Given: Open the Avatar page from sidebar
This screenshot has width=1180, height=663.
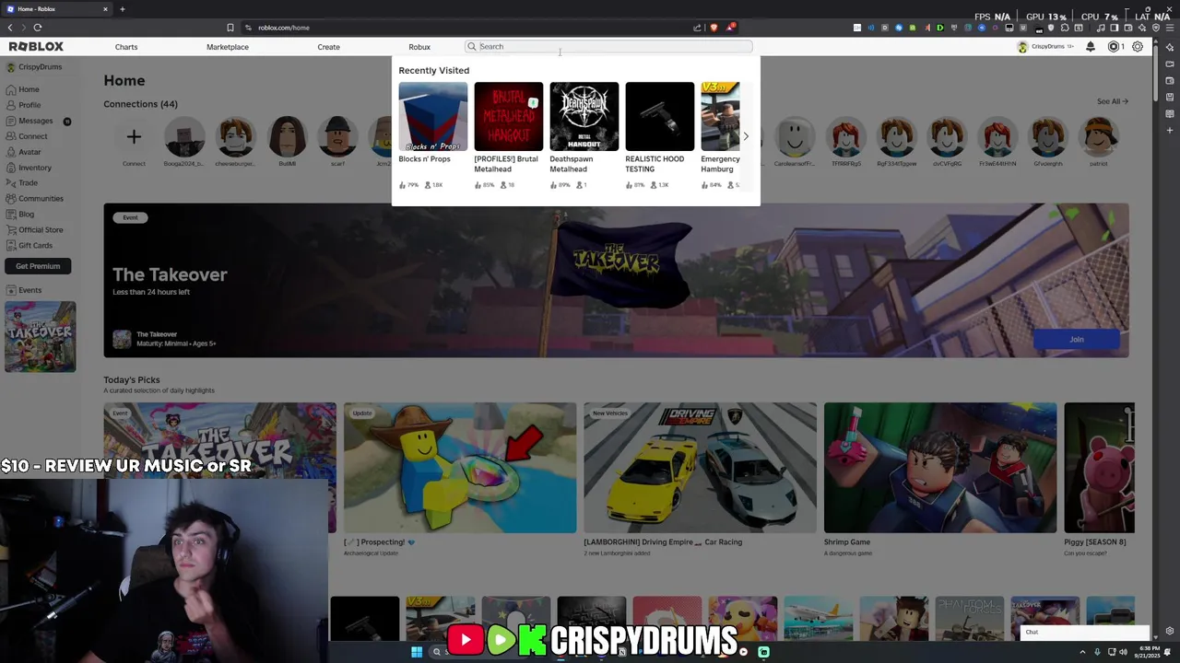Looking at the screenshot, I should coord(24,152).
